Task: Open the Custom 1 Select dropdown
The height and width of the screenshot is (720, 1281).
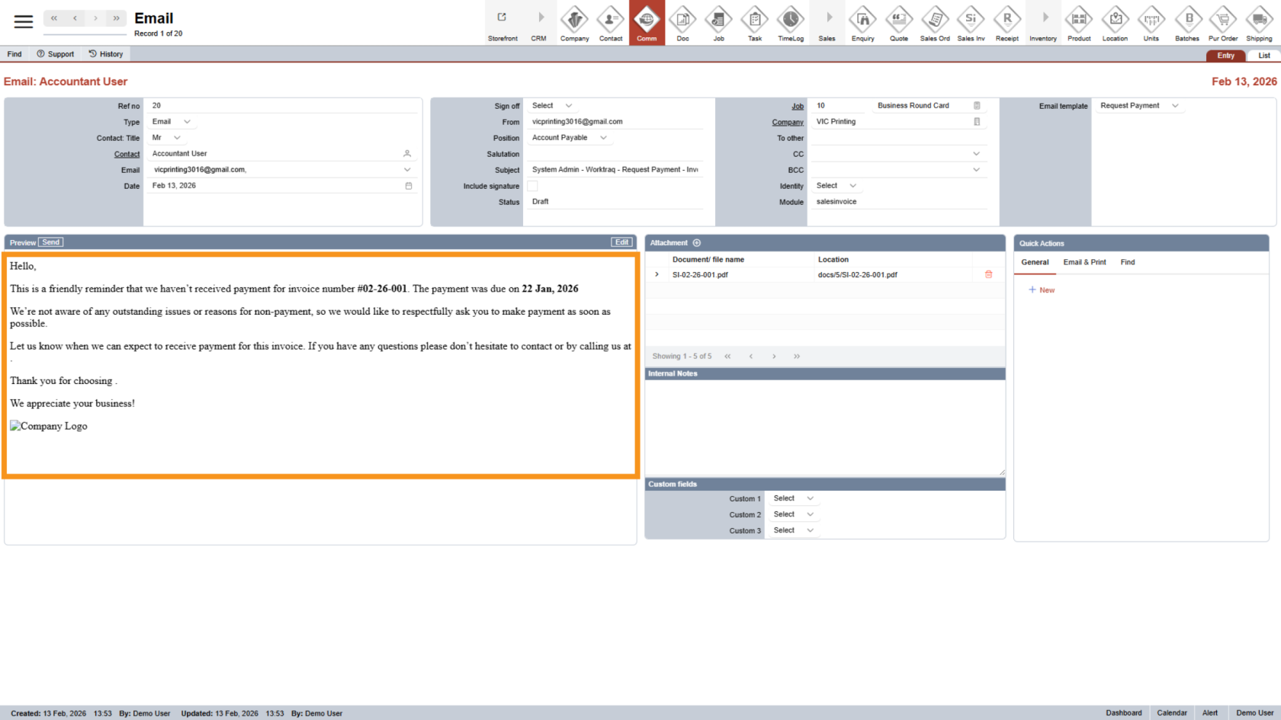Action: coord(793,498)
